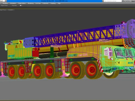Open the ribbon display options arrow

coord(22,6)
